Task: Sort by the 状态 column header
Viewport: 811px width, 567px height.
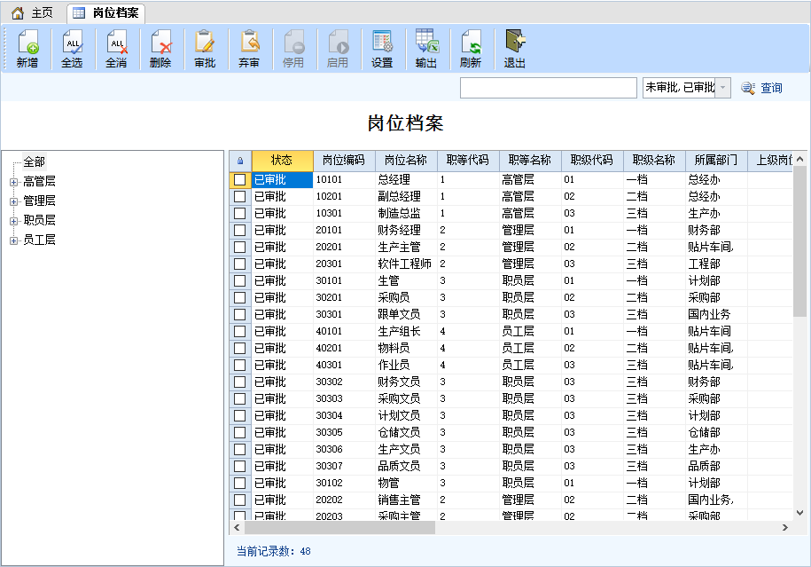Action: 283,161
